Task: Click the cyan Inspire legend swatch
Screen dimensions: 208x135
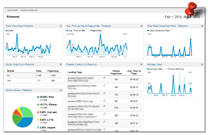Action: pos(38,127)
